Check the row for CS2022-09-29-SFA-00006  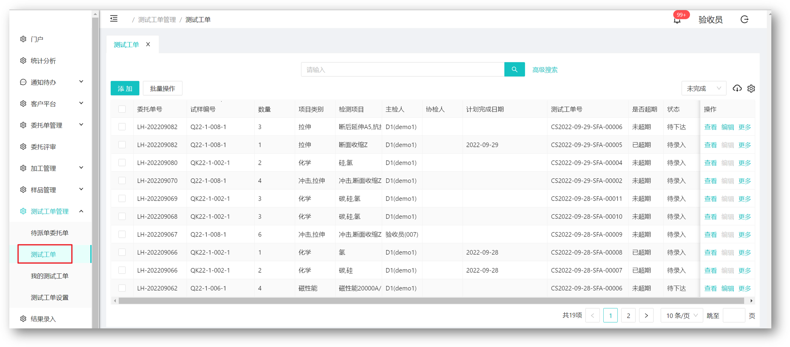[122, 127]
